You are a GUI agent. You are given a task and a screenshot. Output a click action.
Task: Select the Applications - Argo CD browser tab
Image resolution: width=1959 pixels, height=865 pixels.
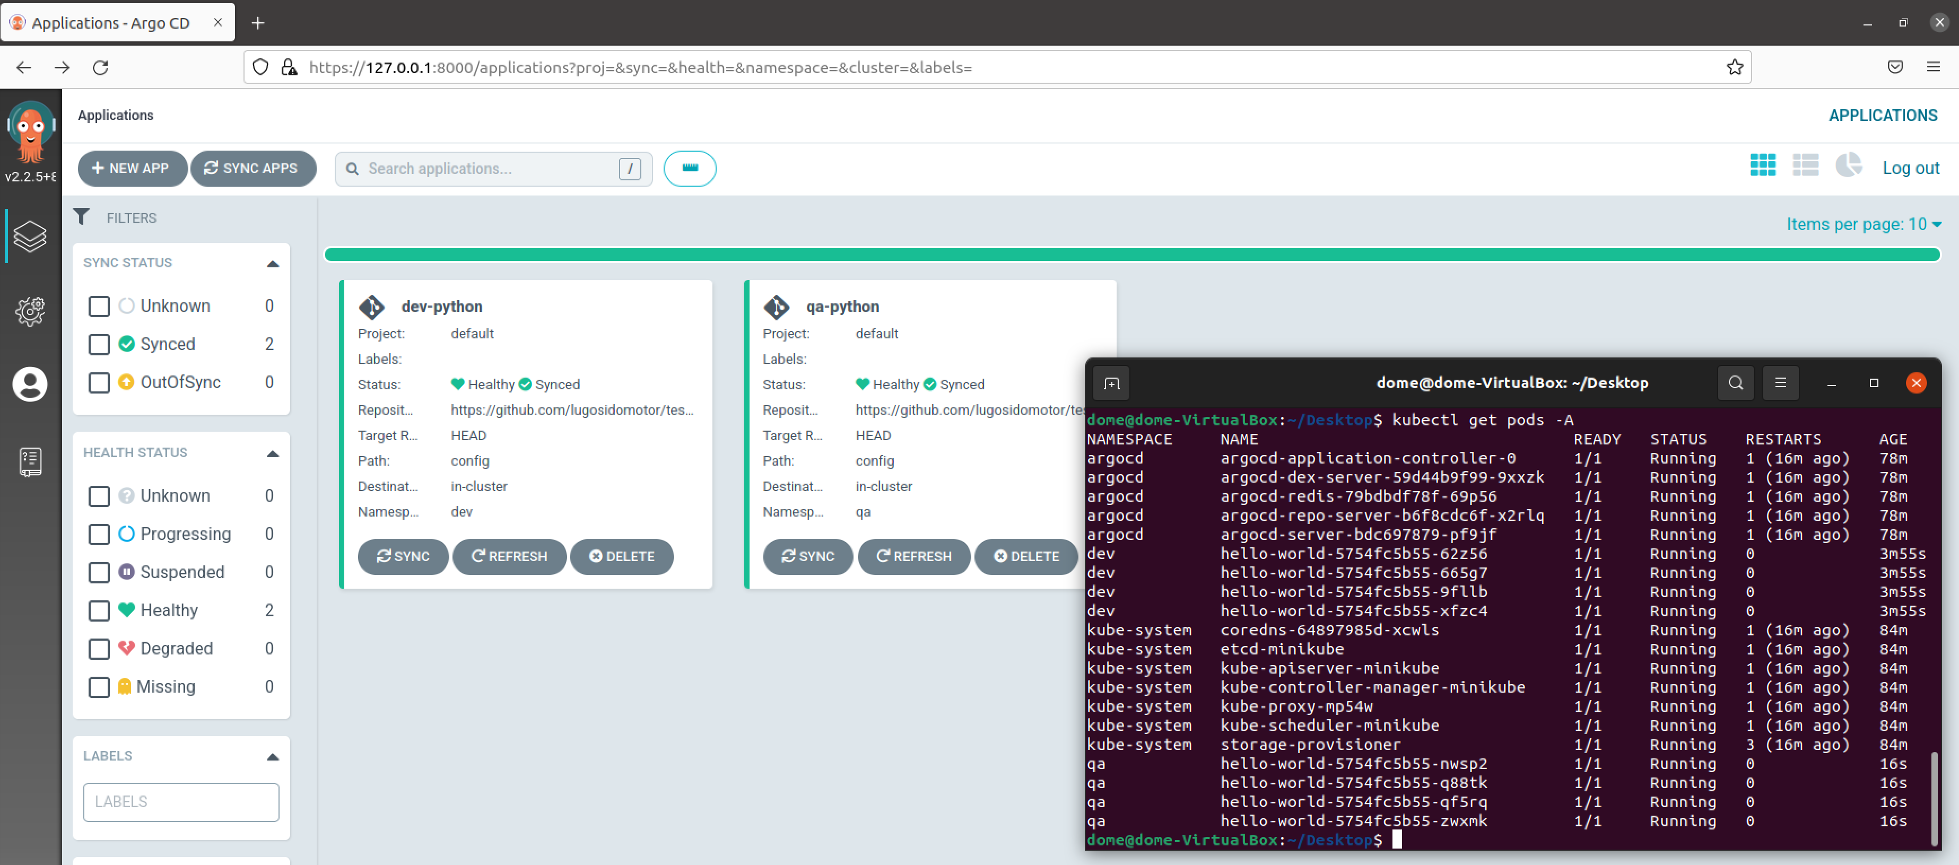coord(110,23)
